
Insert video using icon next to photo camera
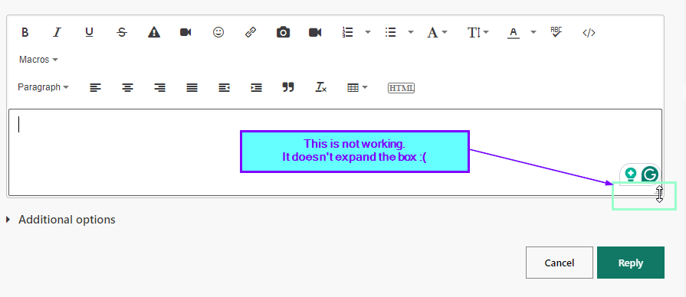[315, 32]
